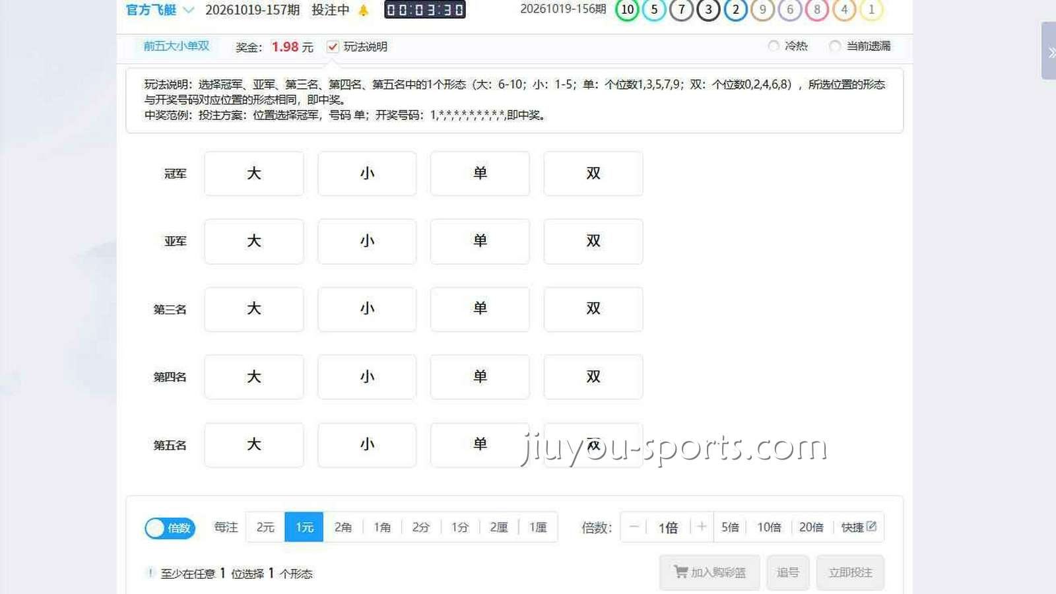Select 2角 bet unit
This screenshot has height=594, width=1056.
point(343,527)
